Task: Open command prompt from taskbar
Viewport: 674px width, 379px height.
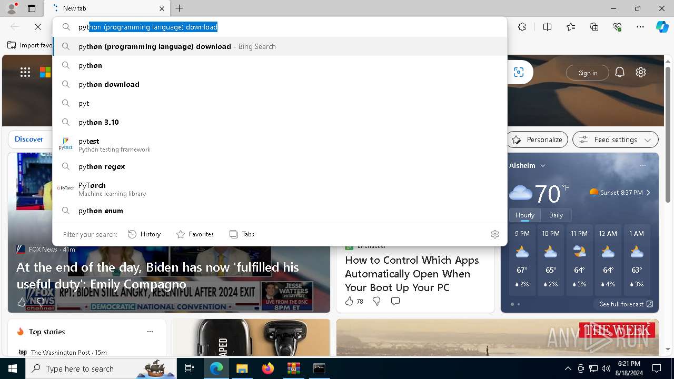Action: point(319,368)
